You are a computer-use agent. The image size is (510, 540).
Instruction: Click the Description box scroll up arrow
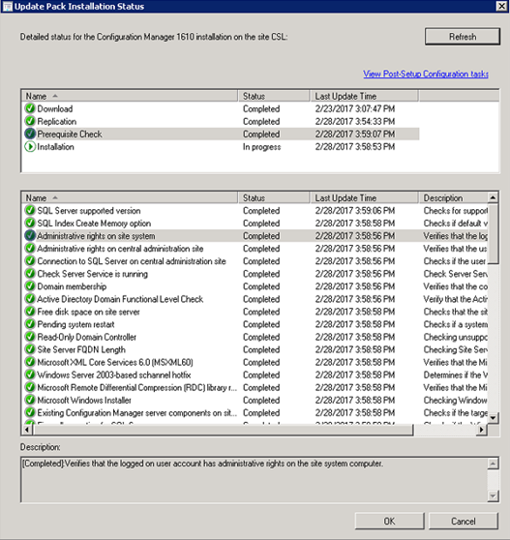[493, 464]
